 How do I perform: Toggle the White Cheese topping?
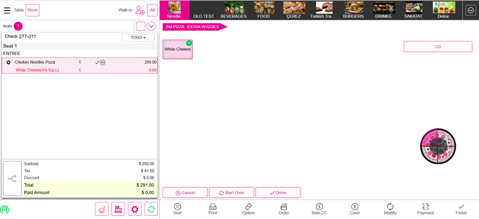178,49
